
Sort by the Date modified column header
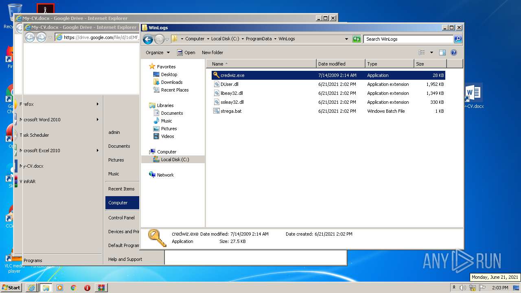point(340,64)
